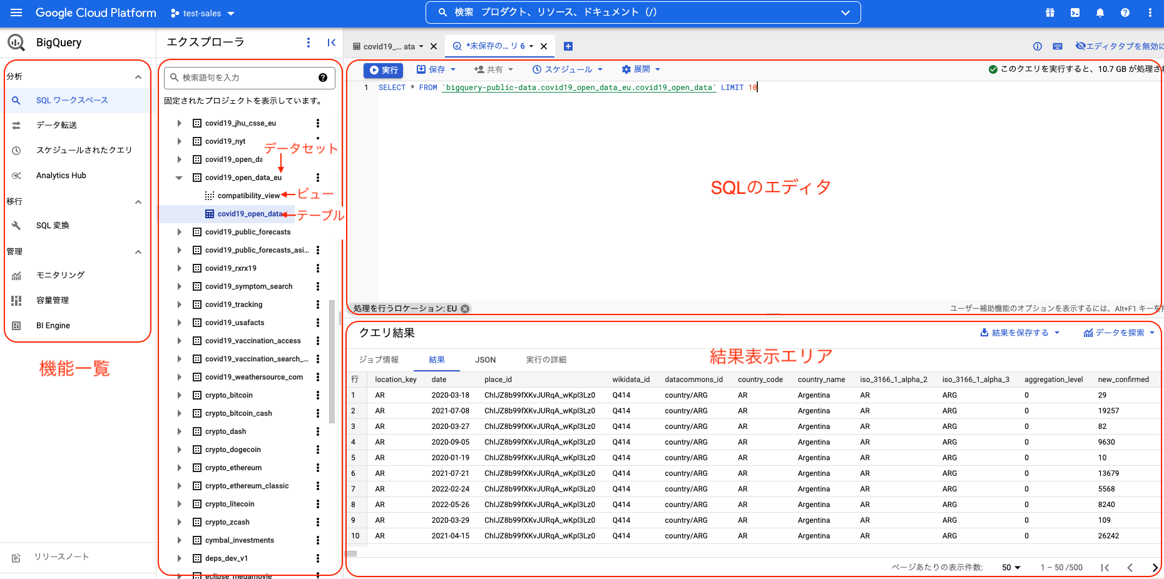Click the BigQuery product logo
Screen dimensions: 1164x579
[16, 43]
